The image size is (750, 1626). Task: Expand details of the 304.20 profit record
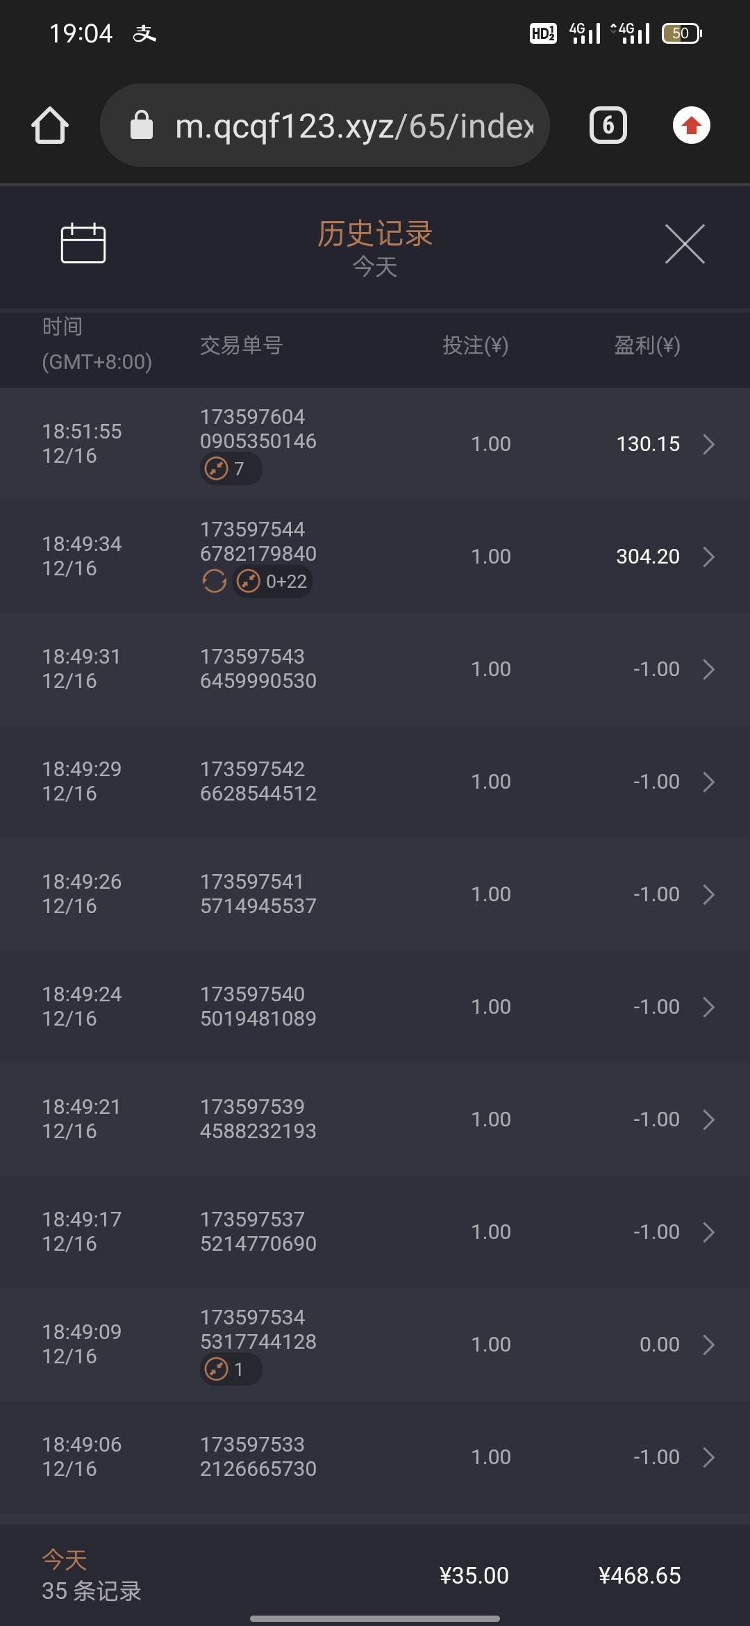coord(708,557)
